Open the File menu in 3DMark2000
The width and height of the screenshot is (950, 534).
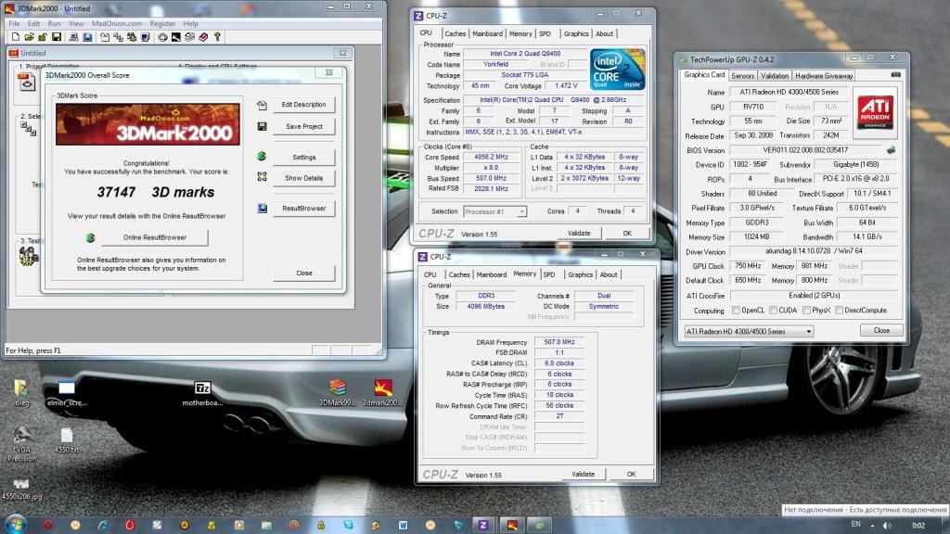coord(14,23)
